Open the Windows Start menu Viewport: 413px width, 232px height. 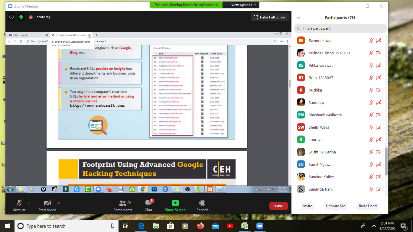pyautogui.click(x=7, y=226)
